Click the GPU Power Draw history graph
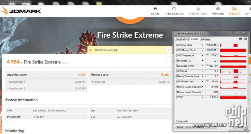The image size is (251, 134). (233, 81)
